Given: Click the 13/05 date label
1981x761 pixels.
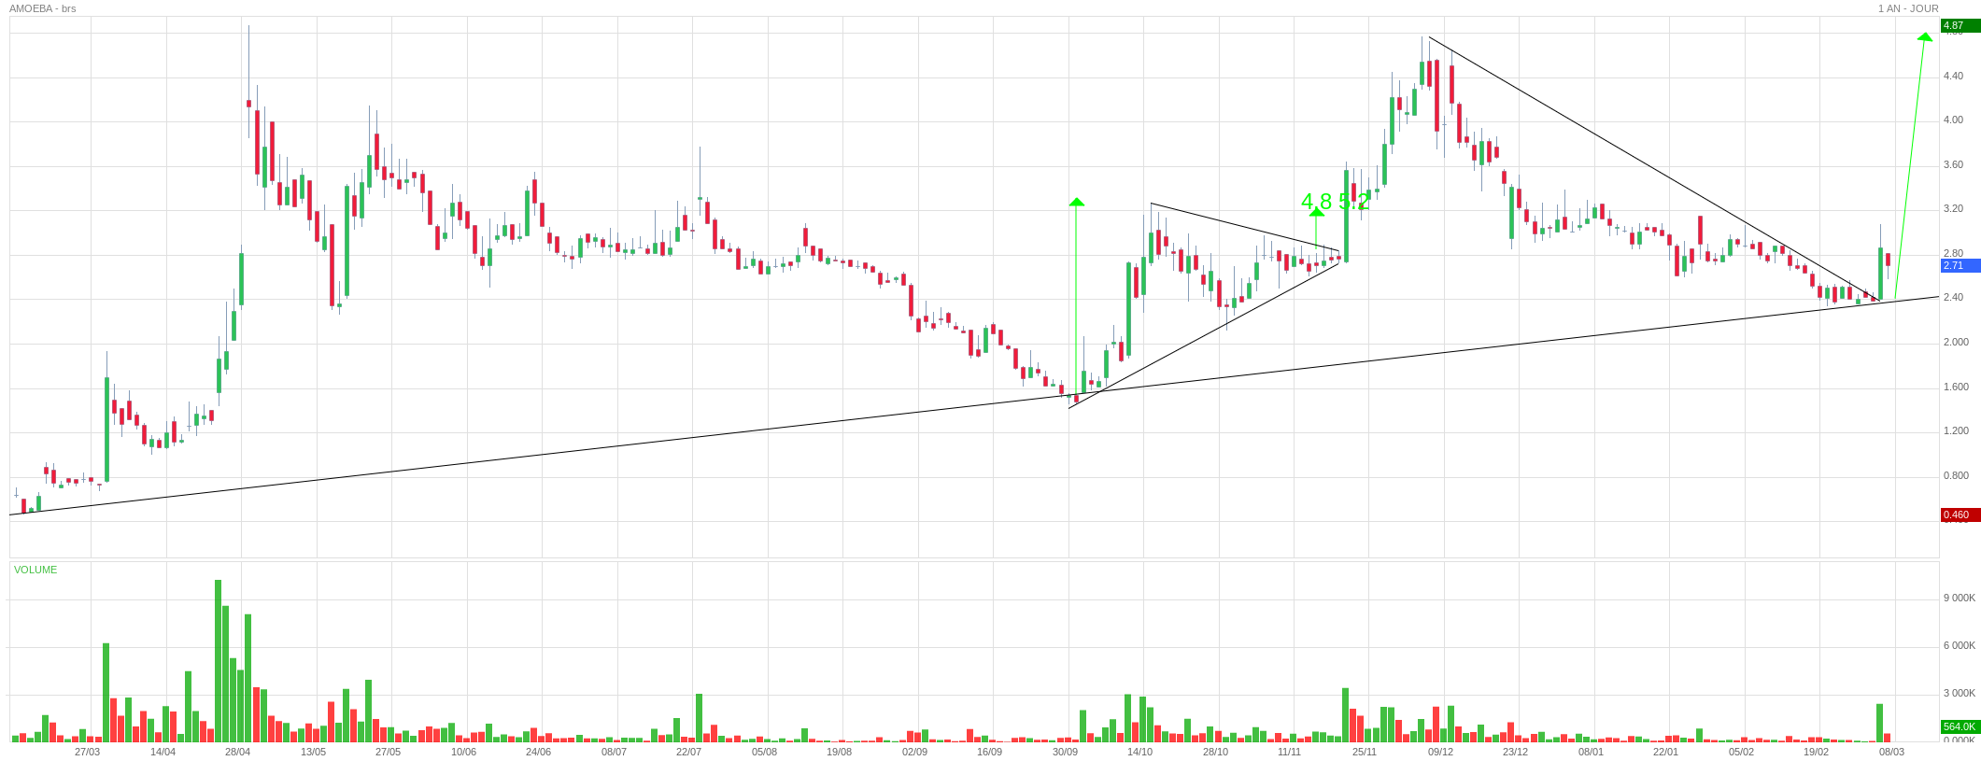Looking at the screenshot, I should [313, 752].
